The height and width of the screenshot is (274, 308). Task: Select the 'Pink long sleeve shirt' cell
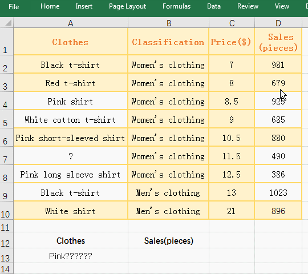click(71, 174)
